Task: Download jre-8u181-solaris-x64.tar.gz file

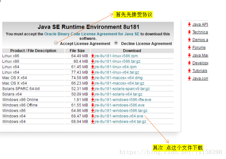Action: tap(118, 94)
